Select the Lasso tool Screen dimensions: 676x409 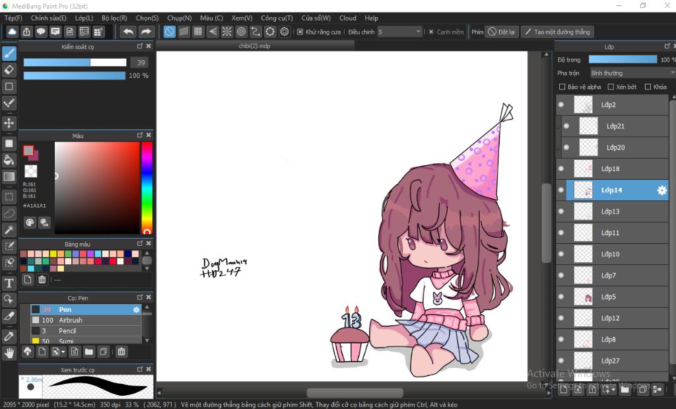click(x=9, y=213)
